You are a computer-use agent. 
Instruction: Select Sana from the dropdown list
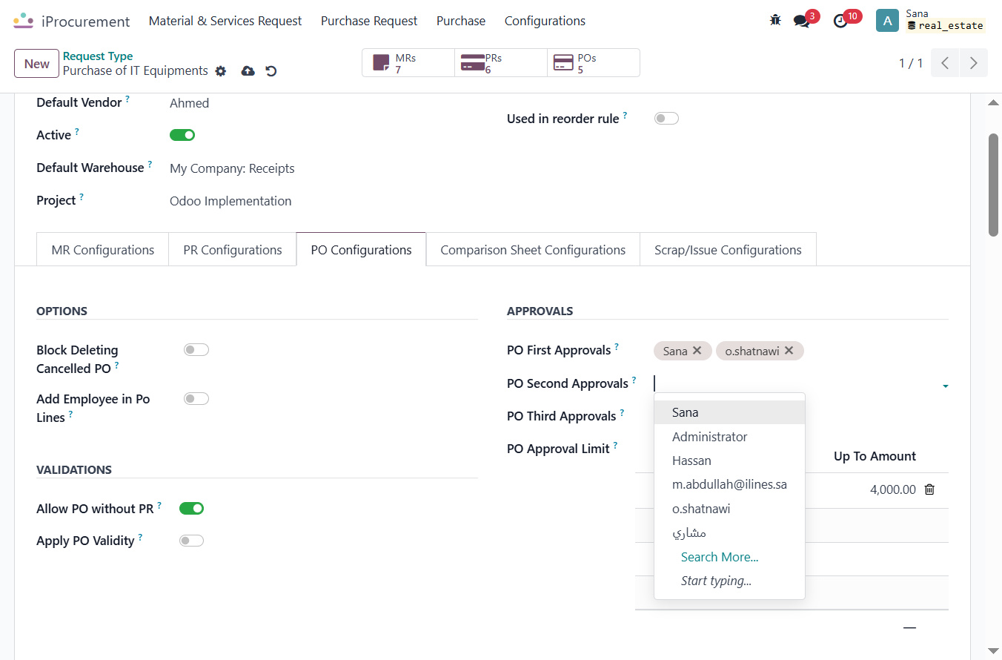click(x=729, y=412)
